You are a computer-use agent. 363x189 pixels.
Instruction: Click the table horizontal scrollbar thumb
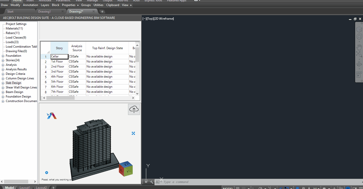tap(60, 98)
